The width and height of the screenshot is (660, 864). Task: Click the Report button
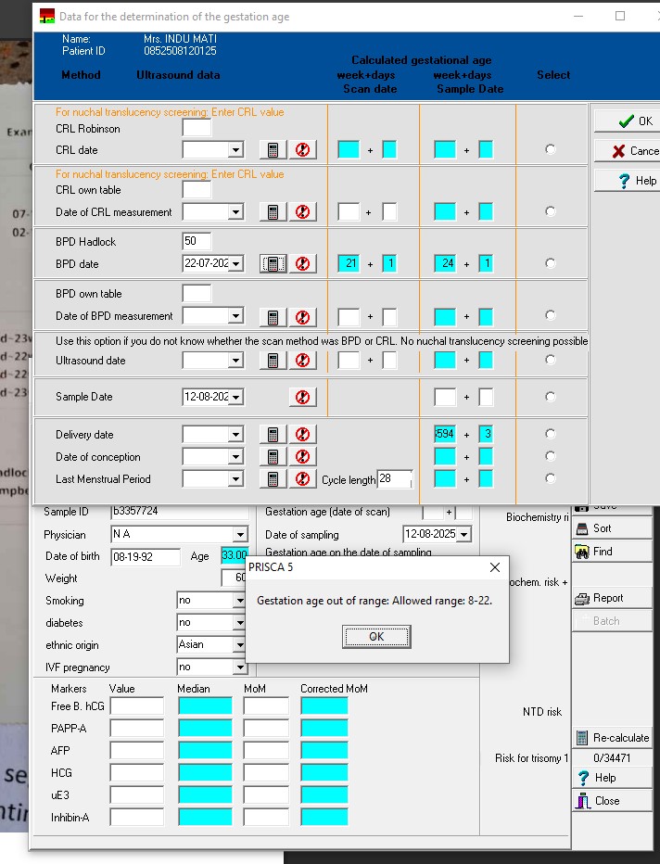(x=612, y=598)
